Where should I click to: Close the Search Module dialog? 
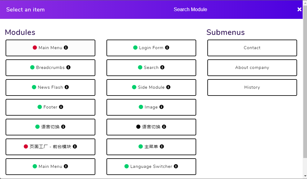click(299, 9)
